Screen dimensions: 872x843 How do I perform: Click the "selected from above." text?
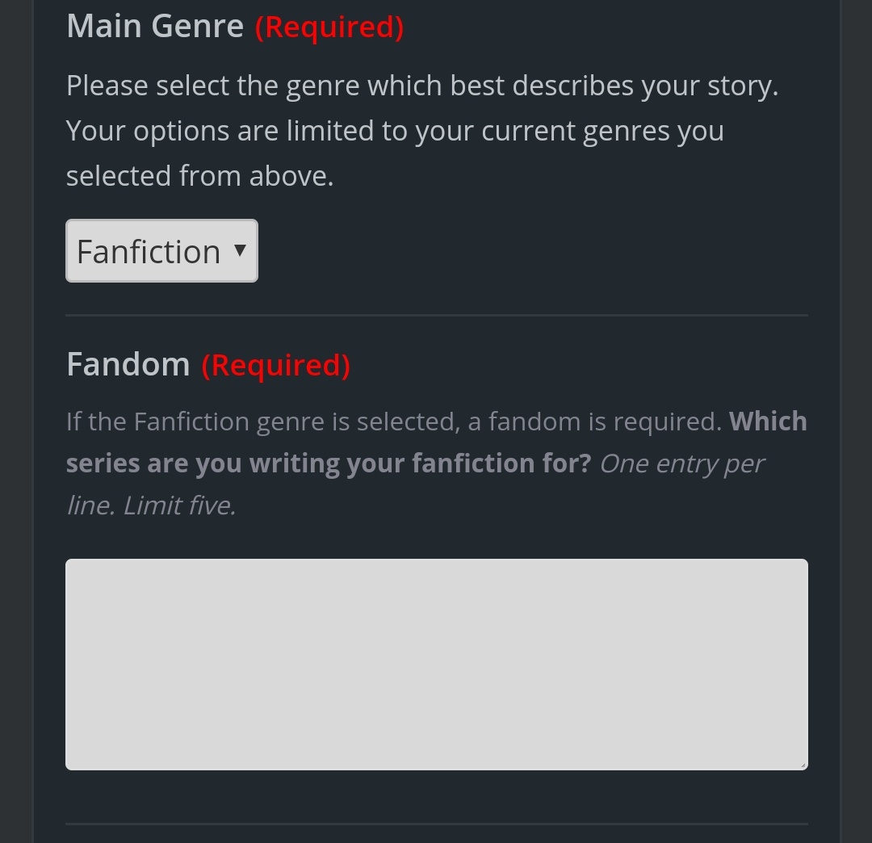199,176
